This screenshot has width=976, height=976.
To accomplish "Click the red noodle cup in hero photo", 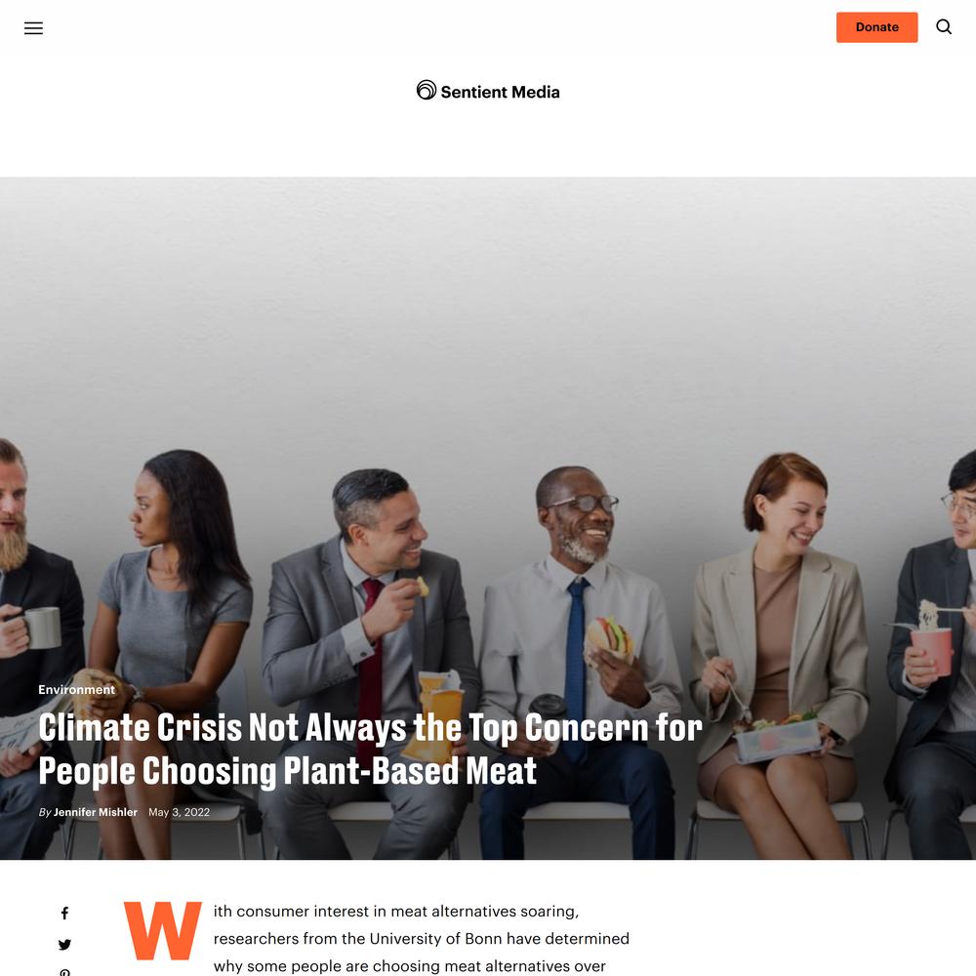I will pyautogui.click(x=932, y=650).
